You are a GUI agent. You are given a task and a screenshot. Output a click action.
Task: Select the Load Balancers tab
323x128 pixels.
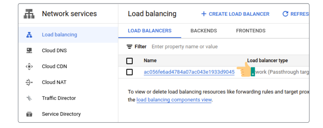pyautogui.click(x=149, y=31)
